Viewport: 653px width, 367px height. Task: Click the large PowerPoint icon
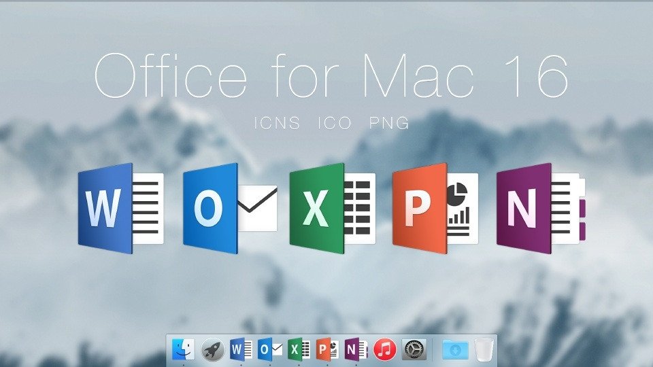pyautogui.click(x=435, y=209)
